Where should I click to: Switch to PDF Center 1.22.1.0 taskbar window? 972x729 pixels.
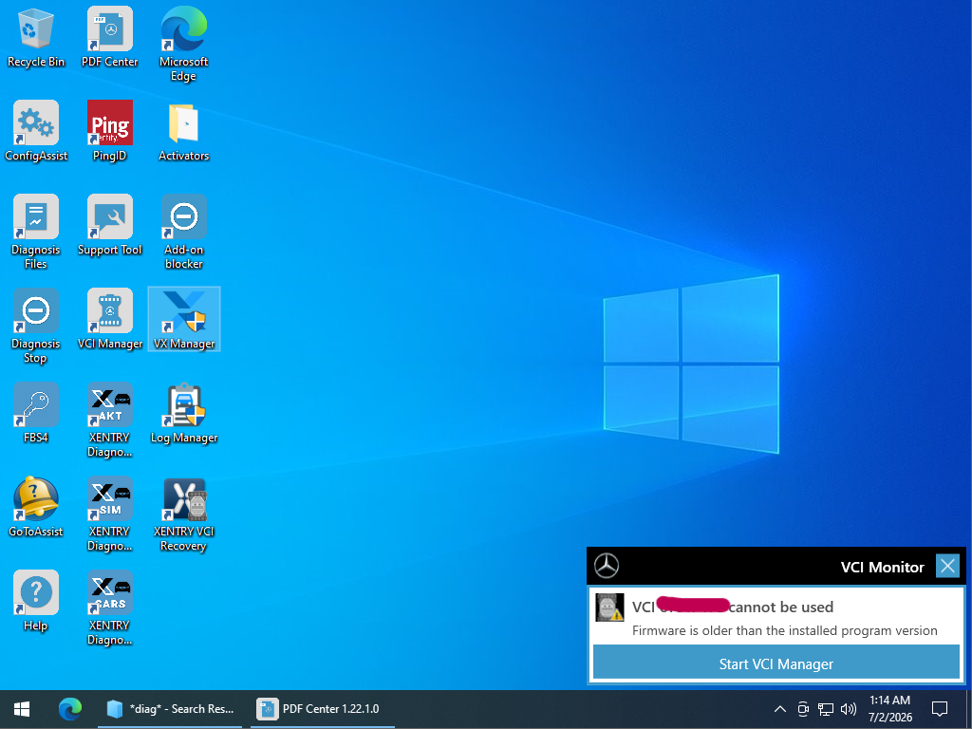323,708
